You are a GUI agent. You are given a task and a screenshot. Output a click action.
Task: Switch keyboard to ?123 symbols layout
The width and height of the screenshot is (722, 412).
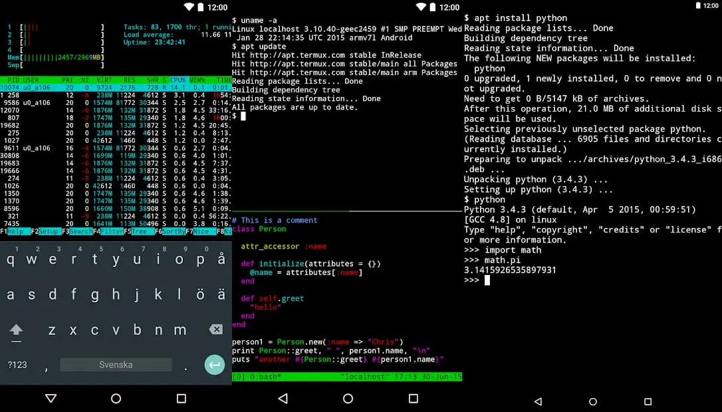point(17,365)
